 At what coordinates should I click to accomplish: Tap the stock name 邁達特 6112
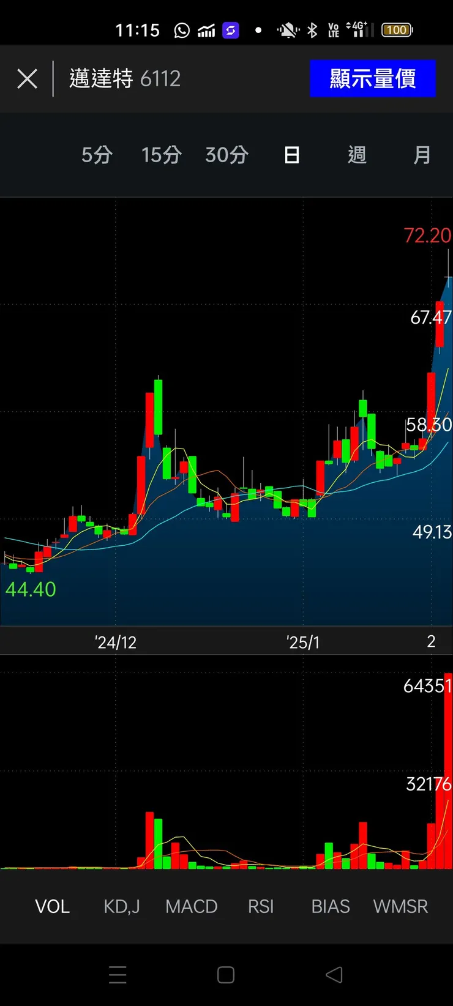(x=125, y=78)
